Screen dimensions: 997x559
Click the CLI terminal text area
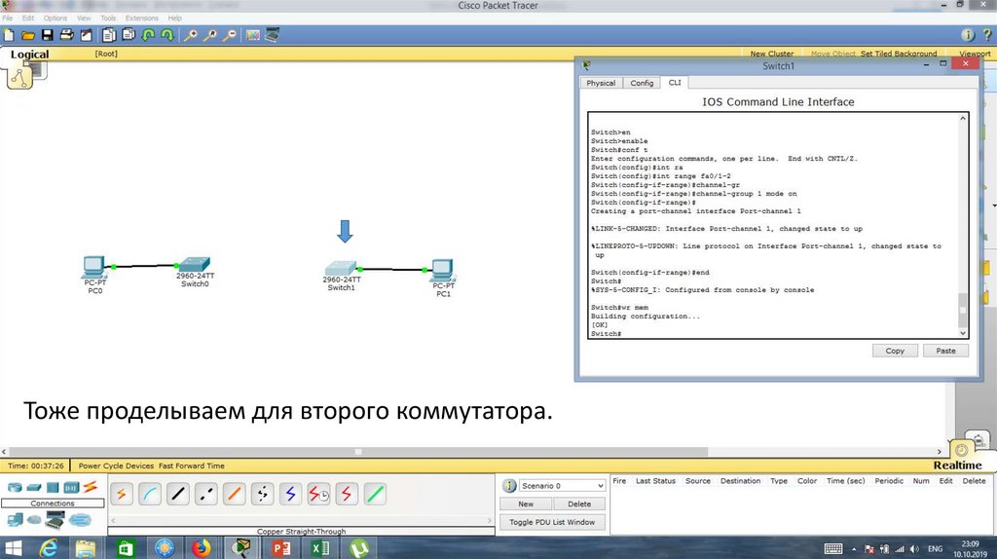pos(773,226)
